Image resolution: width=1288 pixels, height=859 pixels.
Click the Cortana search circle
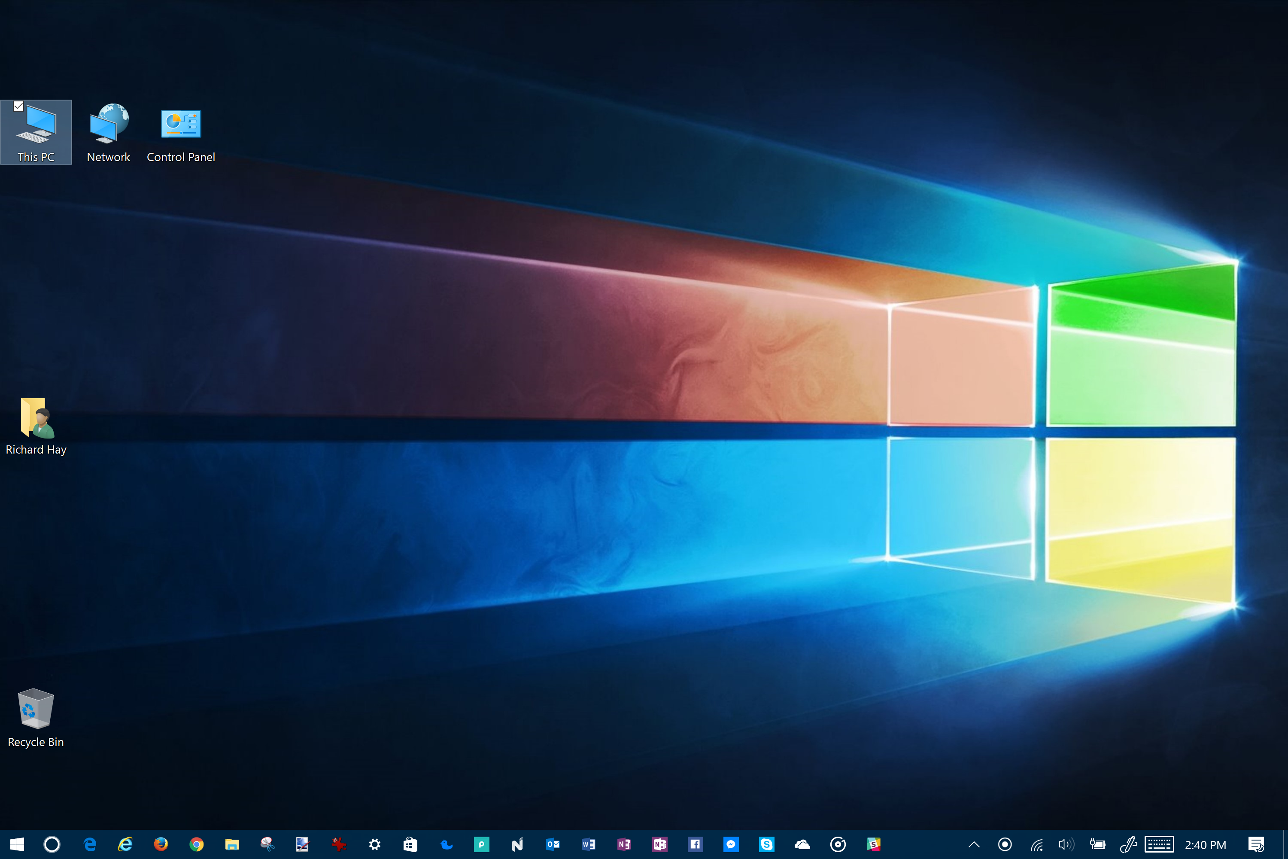(x=52, y=844)
